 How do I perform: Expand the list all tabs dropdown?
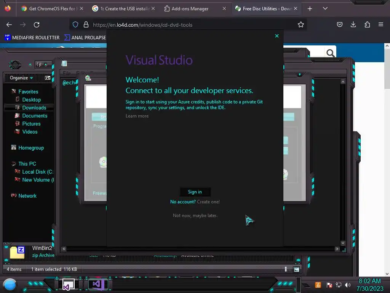click(325, 8)
